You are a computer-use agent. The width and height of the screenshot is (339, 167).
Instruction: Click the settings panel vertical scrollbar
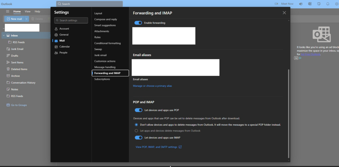tap(288, 113)
